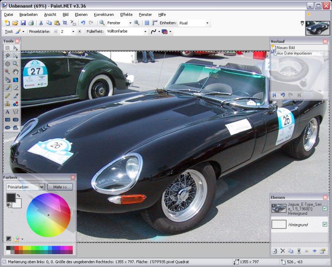Toggle visibility of the Jaguar_E-Type layer
The height and width of the screenshot is (267, 332).
325,208
